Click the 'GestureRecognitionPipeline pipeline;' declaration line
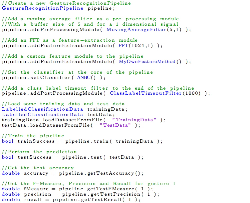250x203 pixels. (x=58, y=8)
